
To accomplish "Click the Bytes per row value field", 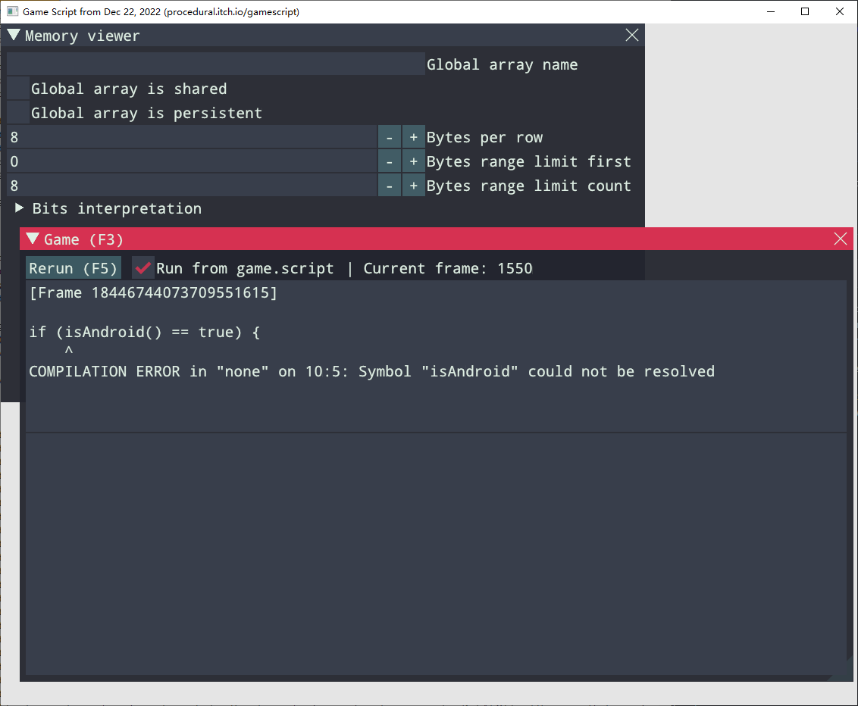I will pyautogui.click(x=189, y=136).
